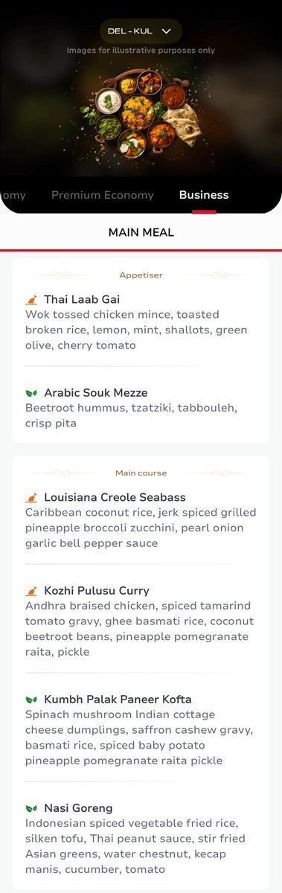Select the Thai Laab Gai dish title
This screenshot has width=282, height=893.
82,299
